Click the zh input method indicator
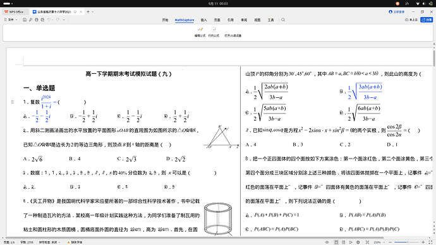Viewport: 436px width, 245px height. 407,4
